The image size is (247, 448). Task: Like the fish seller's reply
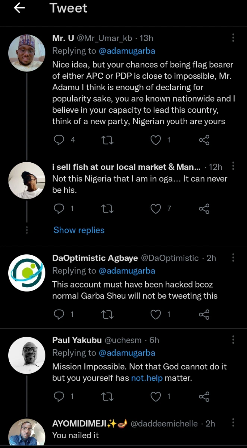click(x=156, y=209)
